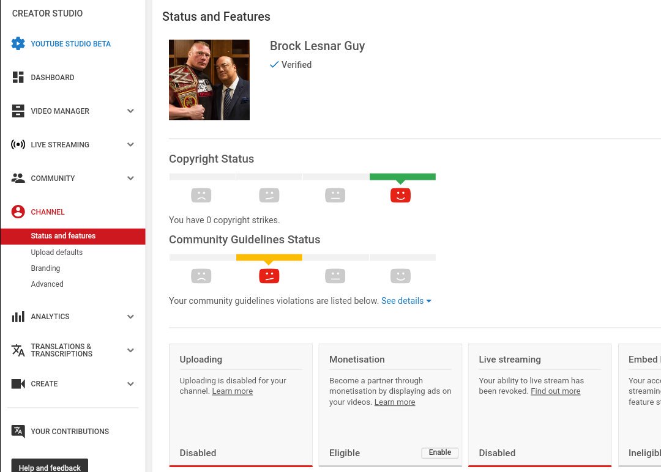
Task: Open Learn more link in Monetisation card
Action: [x=395, y=402]
